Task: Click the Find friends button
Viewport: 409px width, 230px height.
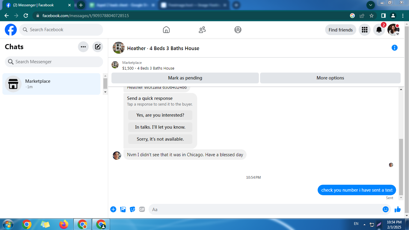Action: 341,30
